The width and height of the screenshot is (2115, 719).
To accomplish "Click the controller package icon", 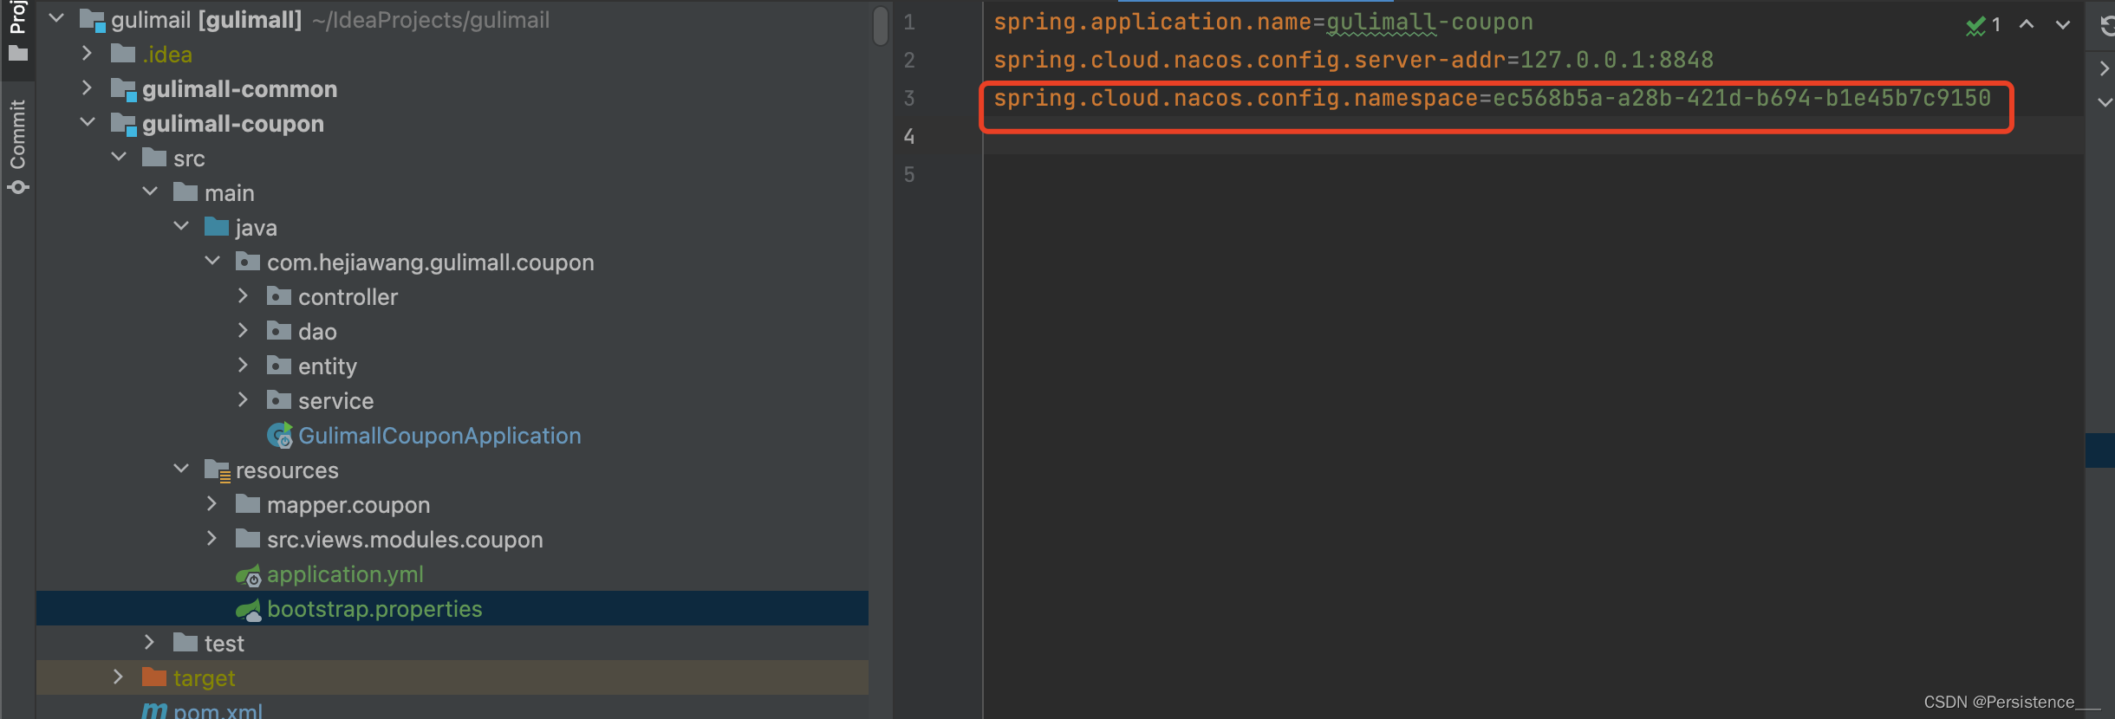I will point(279,296).
